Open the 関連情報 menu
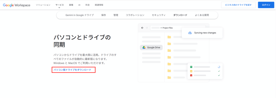 [99, 5]
